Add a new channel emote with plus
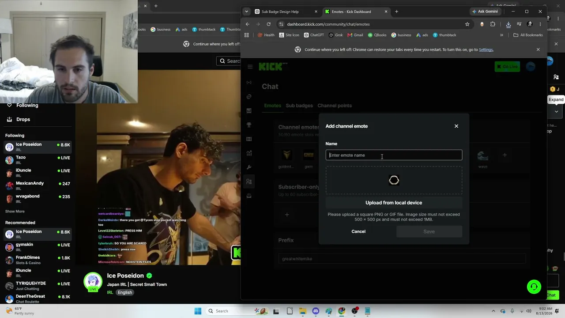 click(x=505, y=155)
